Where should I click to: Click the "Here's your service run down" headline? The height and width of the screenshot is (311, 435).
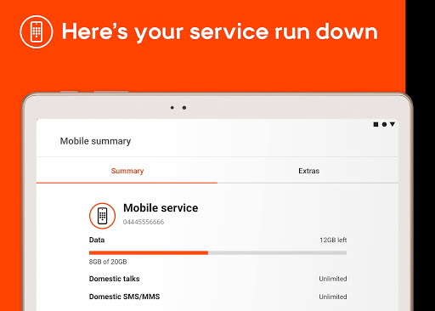(x=220, y=32)
